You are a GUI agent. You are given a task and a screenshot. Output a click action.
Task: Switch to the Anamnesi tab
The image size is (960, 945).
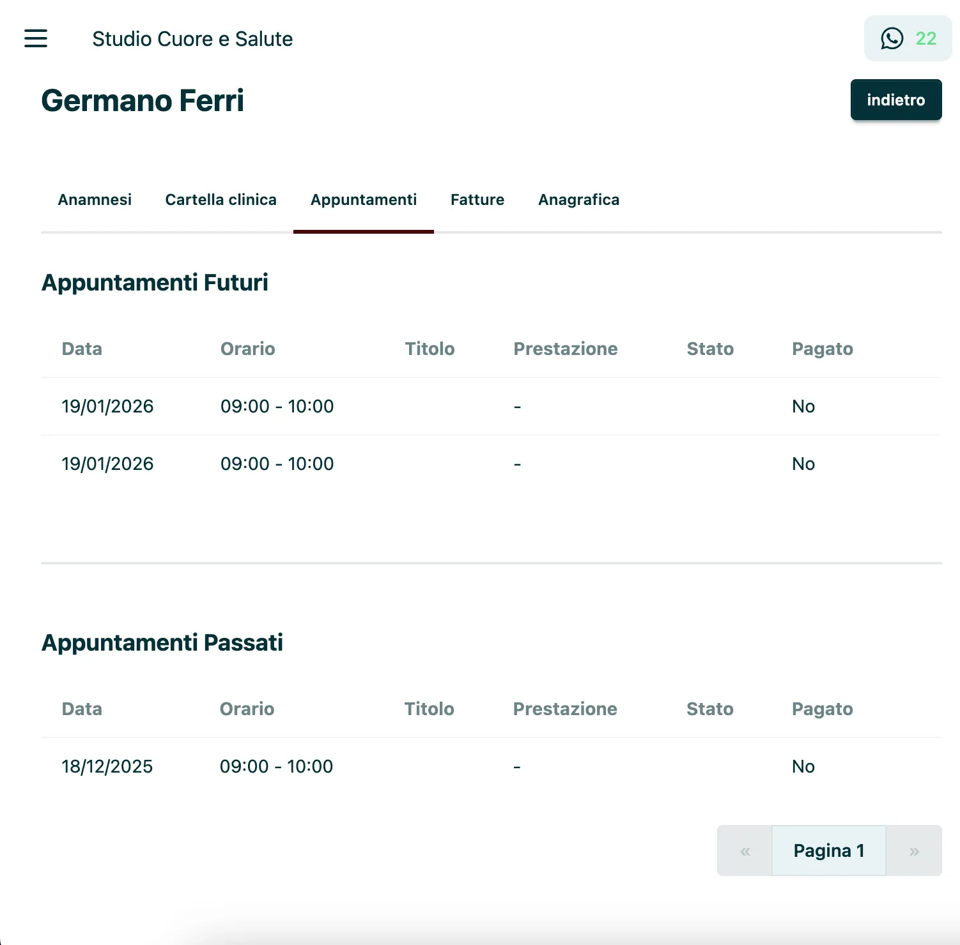95,200
